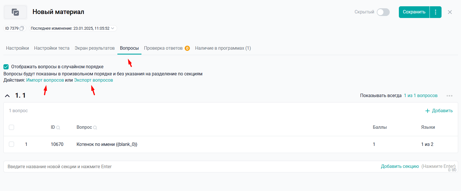Toggle the Скрытый switch

pyautogui.click(x=383, y=12)
